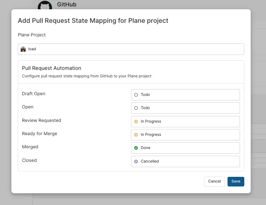
Task: Click the Todo circle icon for Draft Open
Action: (136, 95)
